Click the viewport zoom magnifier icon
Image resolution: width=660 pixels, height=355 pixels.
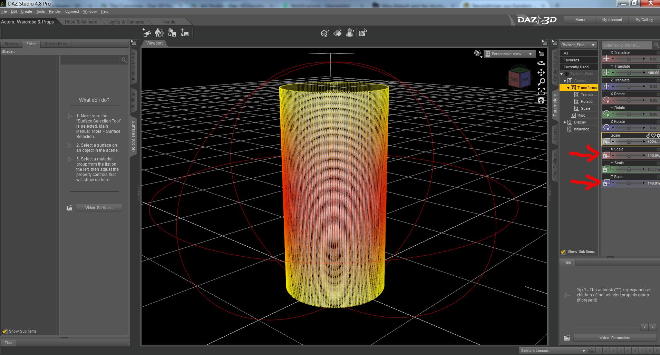tap(541, 82)
